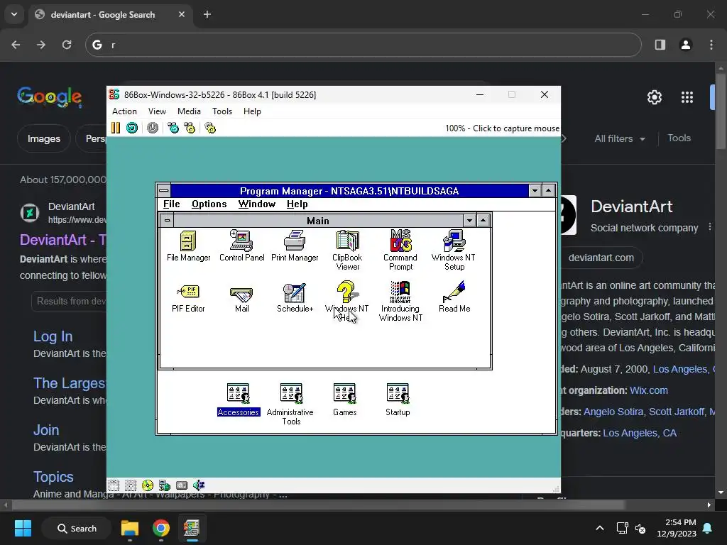Open the Control Panel icon
The height and width of the screenshot is (545, 727).
click(x=241, y=246)
